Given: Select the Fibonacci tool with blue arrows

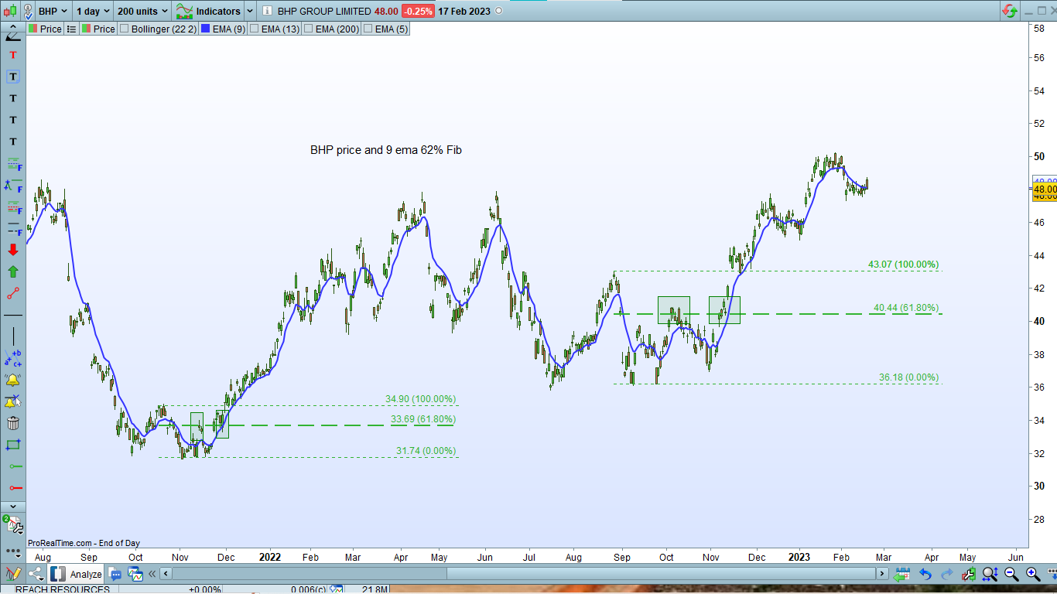Looking at the screenshot, I should [13, 185].
